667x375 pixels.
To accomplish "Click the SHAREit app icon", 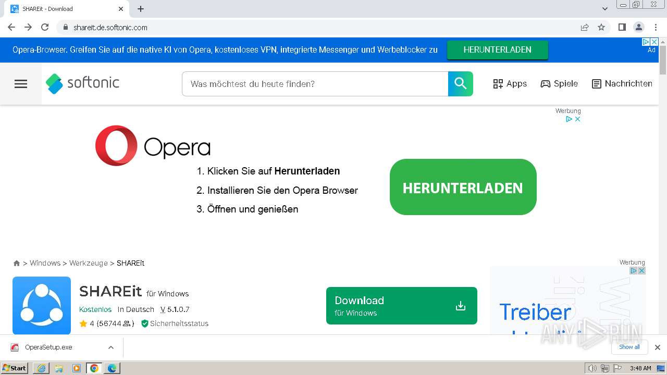I will 42,305.
